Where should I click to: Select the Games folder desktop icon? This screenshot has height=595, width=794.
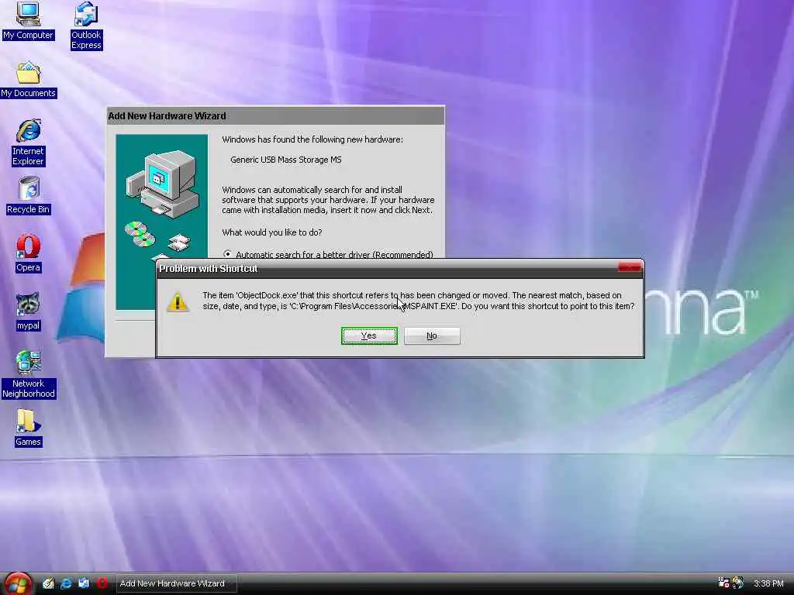(x=29, y=428)
